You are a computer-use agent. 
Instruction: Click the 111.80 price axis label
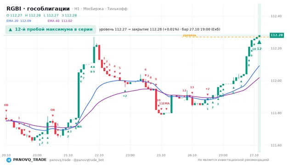click(276, 113)
